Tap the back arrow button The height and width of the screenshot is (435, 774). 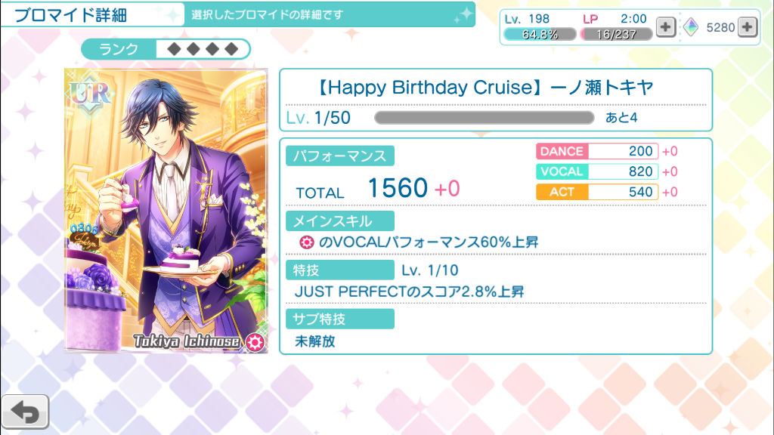tap(25, 412)
